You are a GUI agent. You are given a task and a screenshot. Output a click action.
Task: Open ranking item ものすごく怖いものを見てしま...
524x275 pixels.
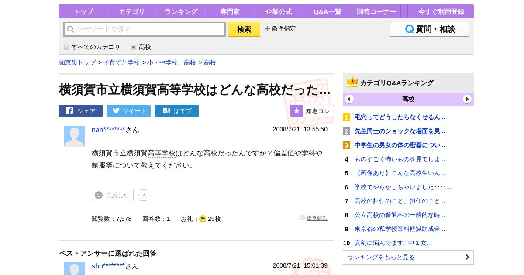[400, 159]
